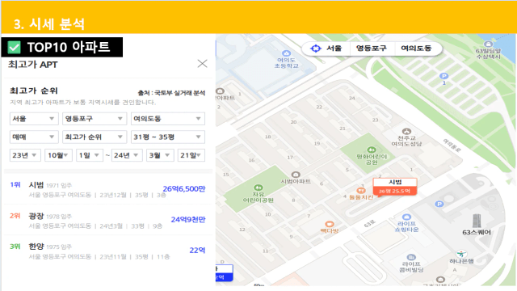Click the 63빌딩앞 수상택시 marker icon
This screenshot has height=291, width=517.
coord(488,44)
